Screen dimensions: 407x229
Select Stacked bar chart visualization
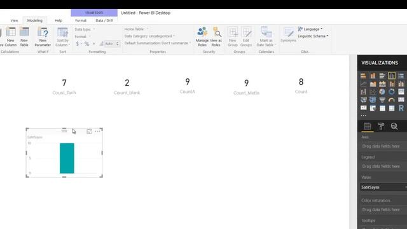[x=363, y=76]
